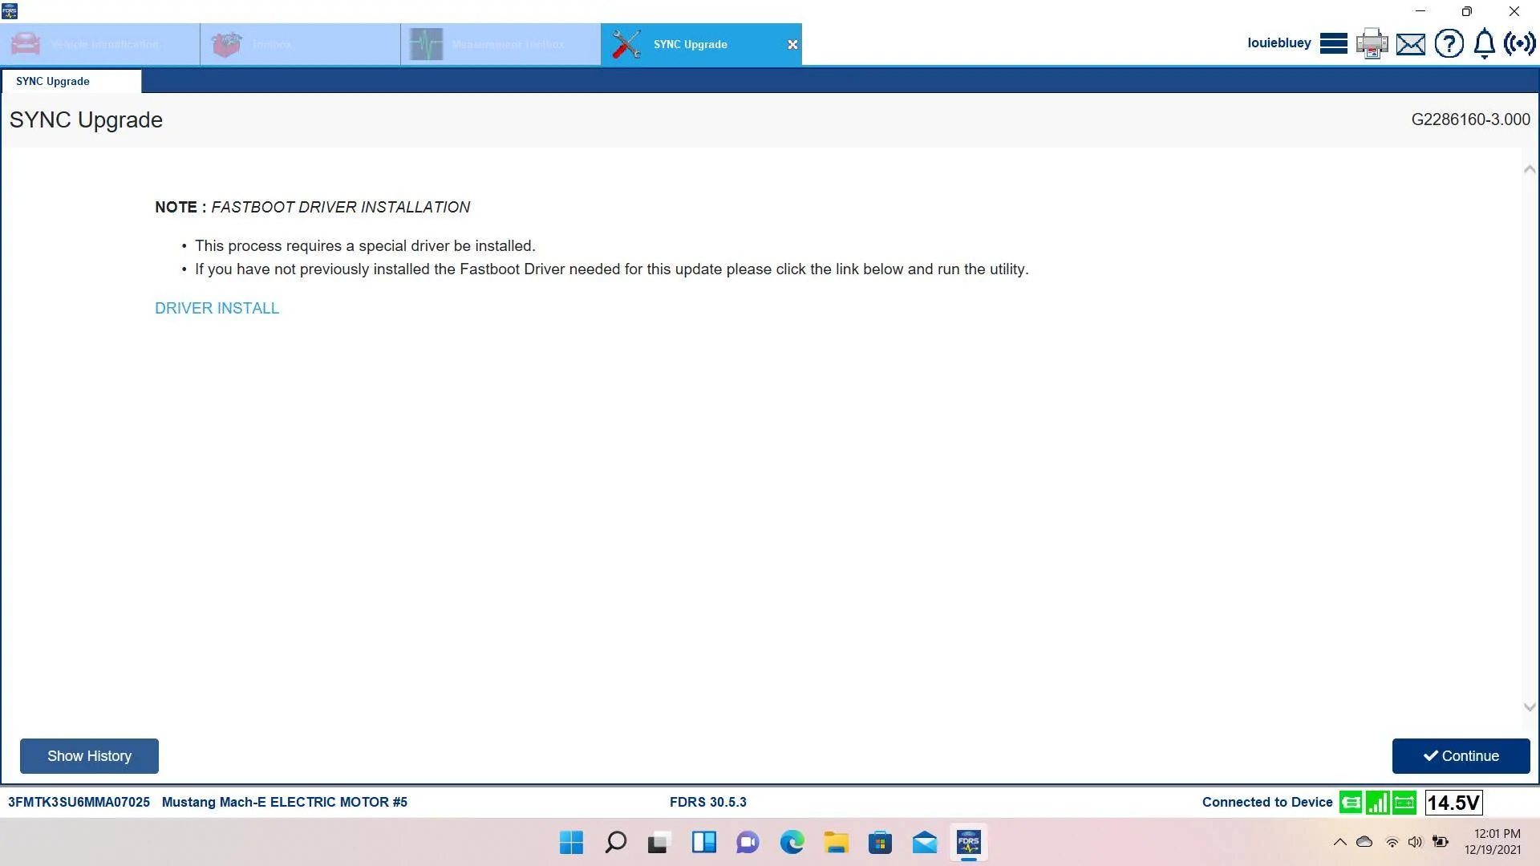Click the DRIVER INSTALL link
The width and height of the screenshot is (1540, 866).
coord(217,309)
